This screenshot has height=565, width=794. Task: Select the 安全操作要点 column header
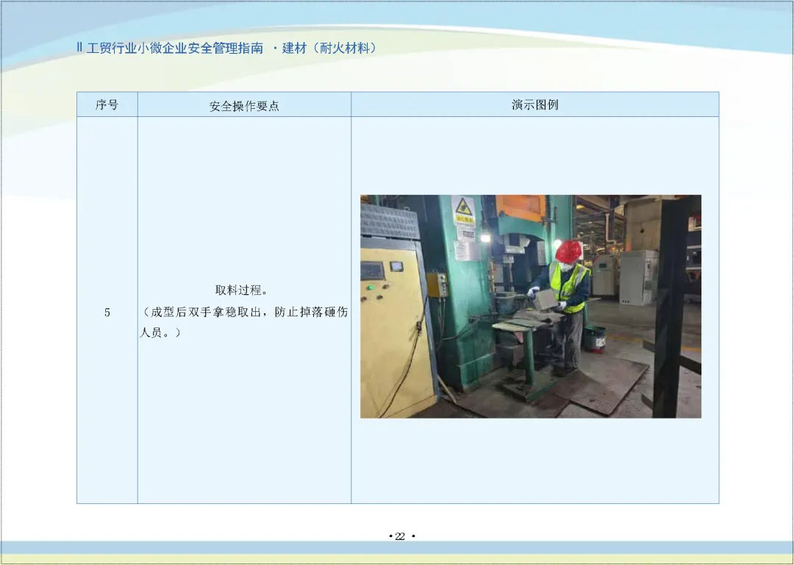(244, 106)
